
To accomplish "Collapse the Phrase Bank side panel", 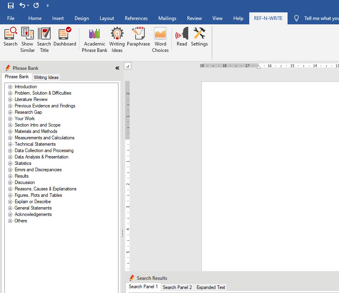I will (117, 68).
